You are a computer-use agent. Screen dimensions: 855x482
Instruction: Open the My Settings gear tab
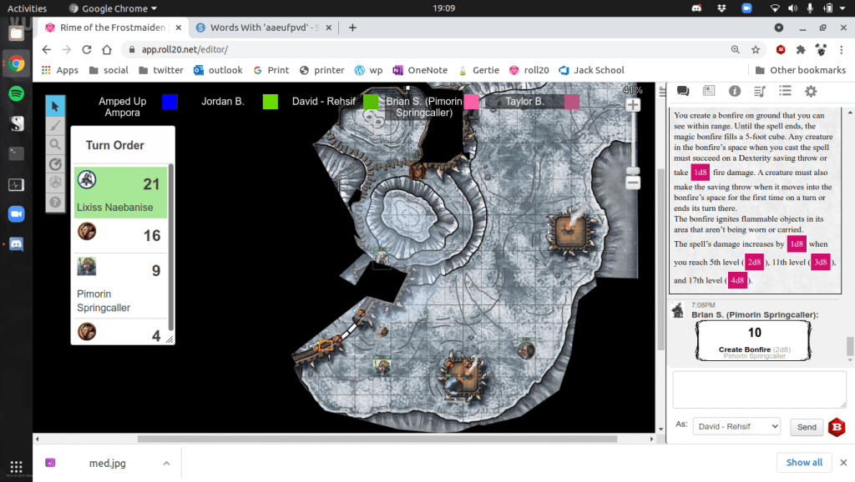810,91
